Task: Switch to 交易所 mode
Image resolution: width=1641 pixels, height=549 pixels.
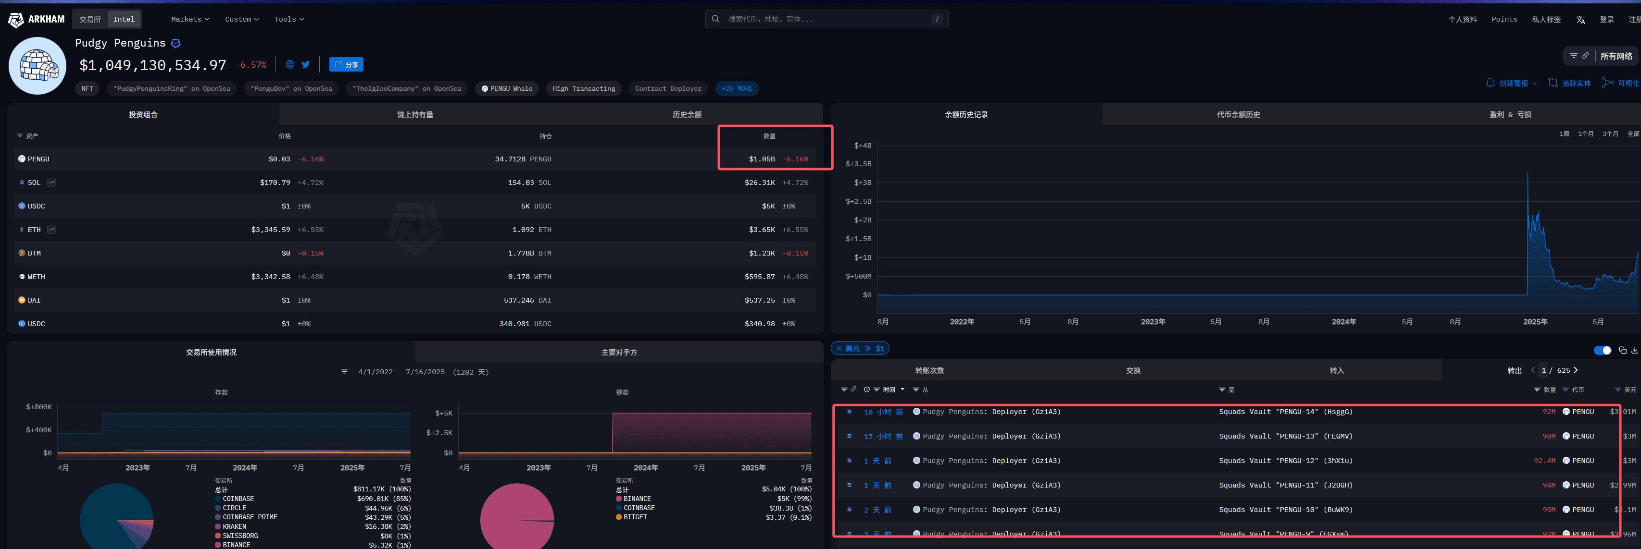Action: coord(90,19)
